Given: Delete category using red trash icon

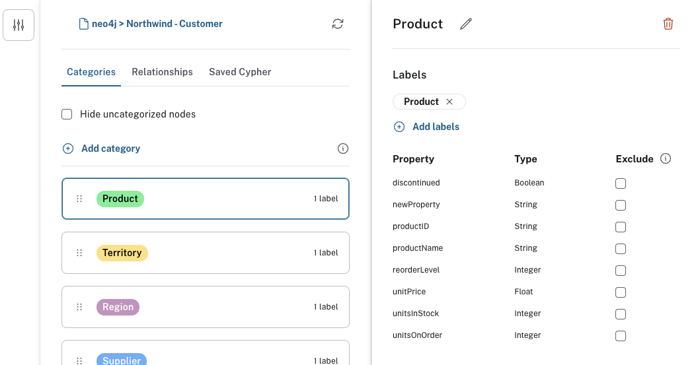Looking at the screenshot, I should tap(668, 24).
